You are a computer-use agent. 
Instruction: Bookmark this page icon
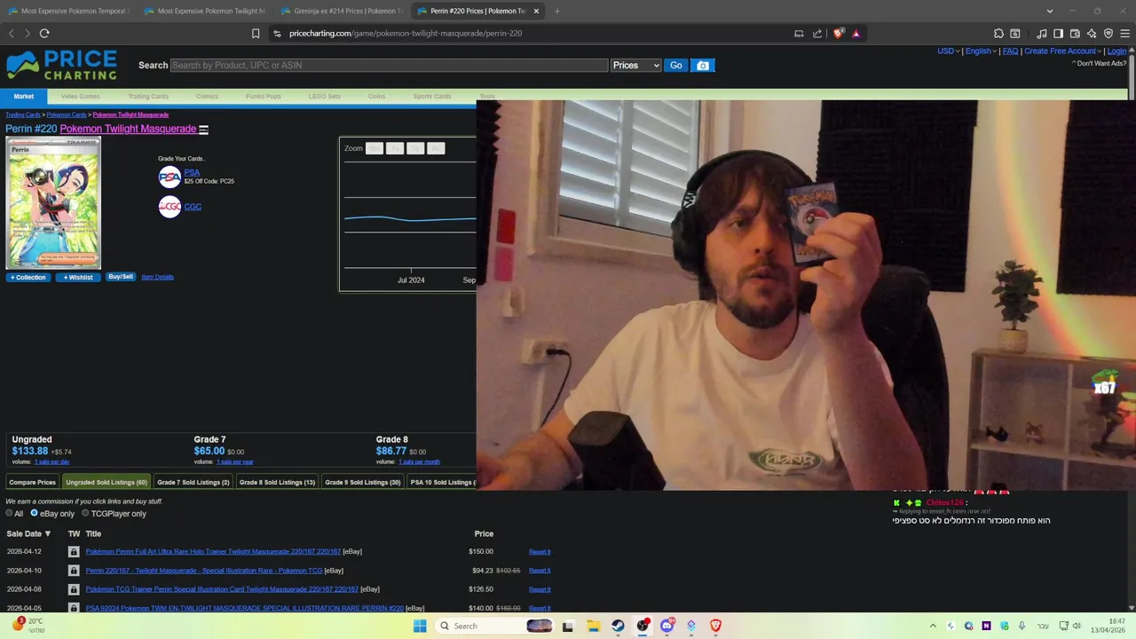click(256, 34)
